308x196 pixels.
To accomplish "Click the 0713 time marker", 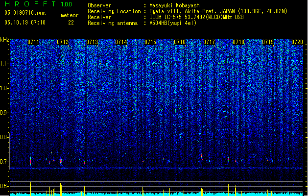I will tap(92, 42).
